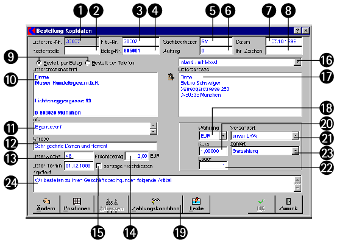Select Bestellt per Telefon radio option
Image resolution: width=337 pixels, height=243 pixels.
[88, 63]
